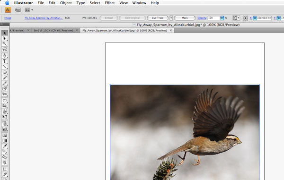Select the Scissors tool

click(x=5, y=94)
